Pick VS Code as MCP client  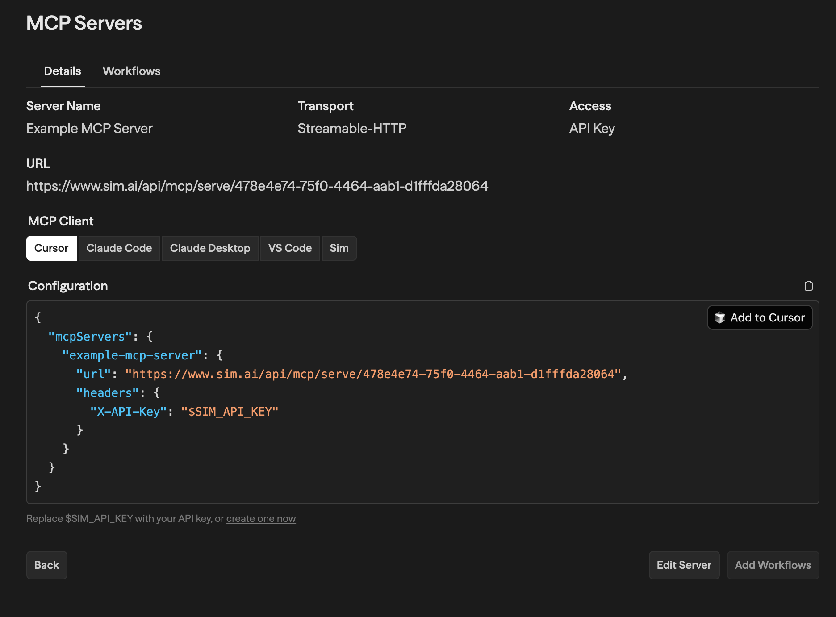[x=290, y=248]
